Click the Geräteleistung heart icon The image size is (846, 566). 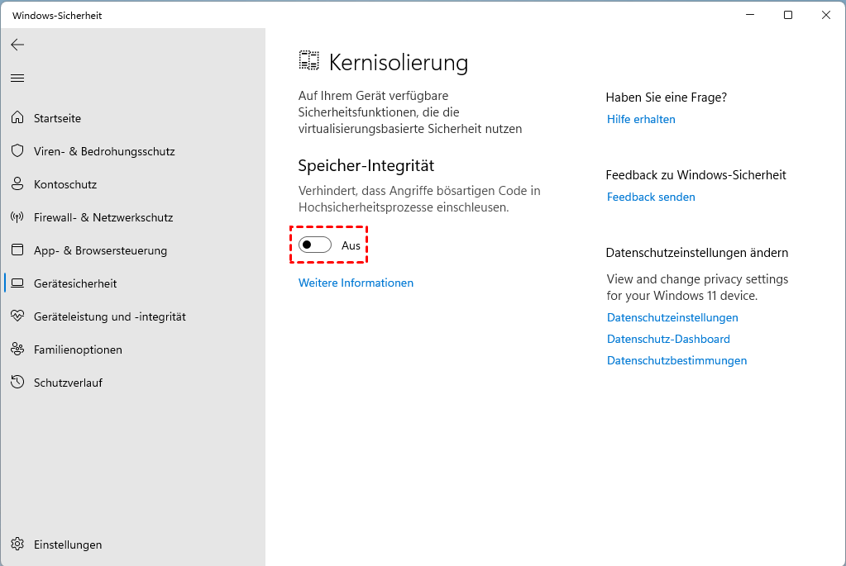click(17, 316)
